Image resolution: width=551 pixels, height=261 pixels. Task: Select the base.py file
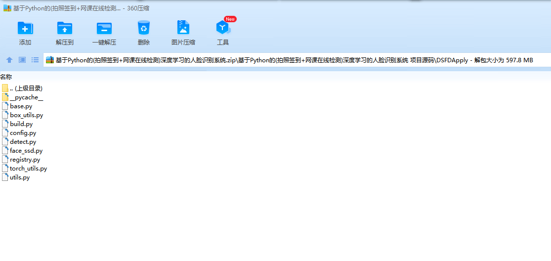pos(17,106)
